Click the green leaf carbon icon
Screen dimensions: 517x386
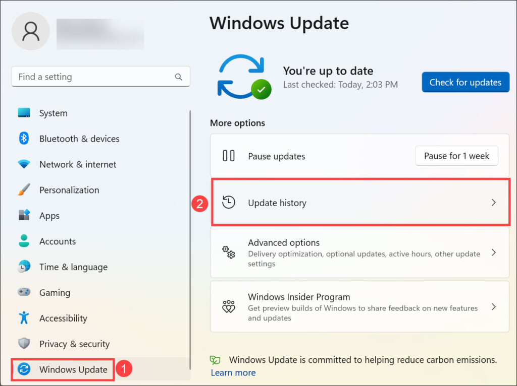[x=215, y=360]
